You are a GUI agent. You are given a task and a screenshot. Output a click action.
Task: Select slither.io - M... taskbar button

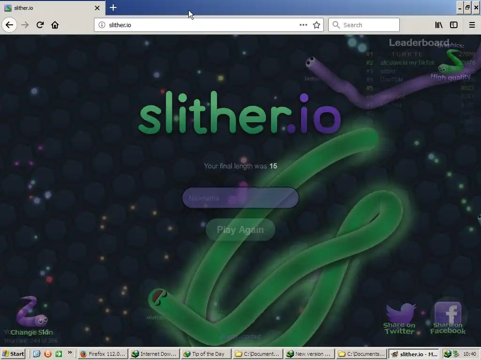413,354
